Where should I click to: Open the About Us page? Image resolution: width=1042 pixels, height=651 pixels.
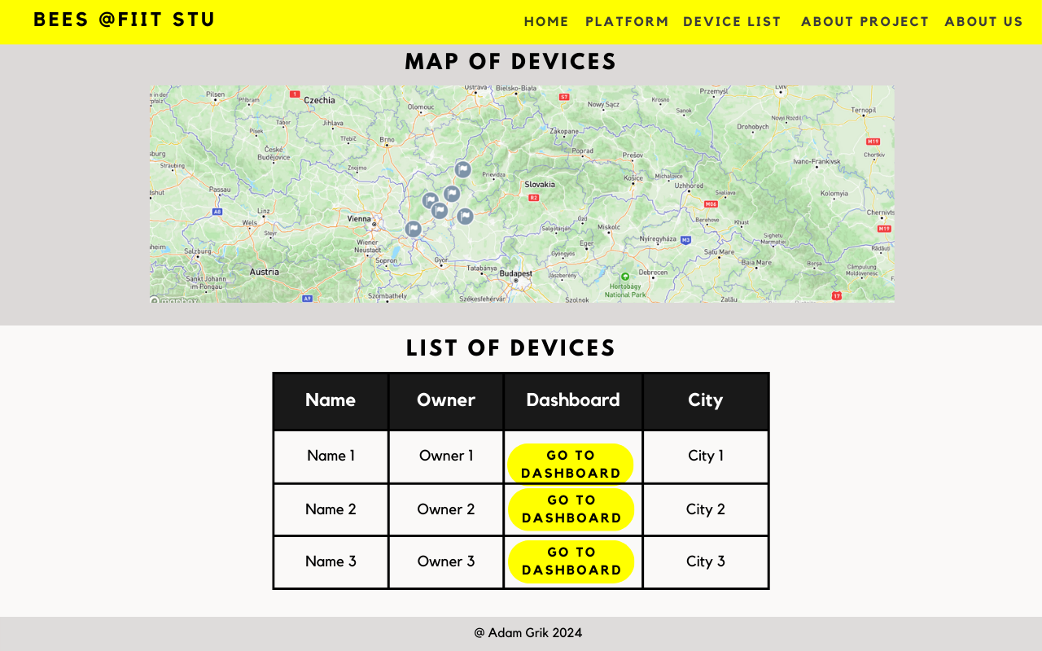click(x=983, y=22)
